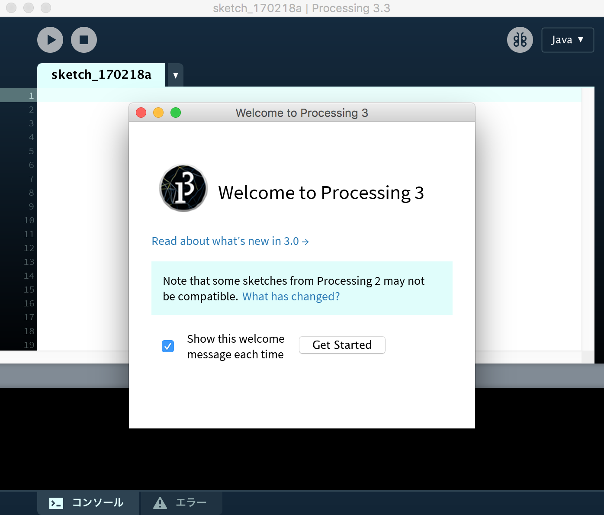Screen dimensions: 604x515
Task: Click the Processing 3 logo in the welcome dialog
Action: click(x=183, y=188)
